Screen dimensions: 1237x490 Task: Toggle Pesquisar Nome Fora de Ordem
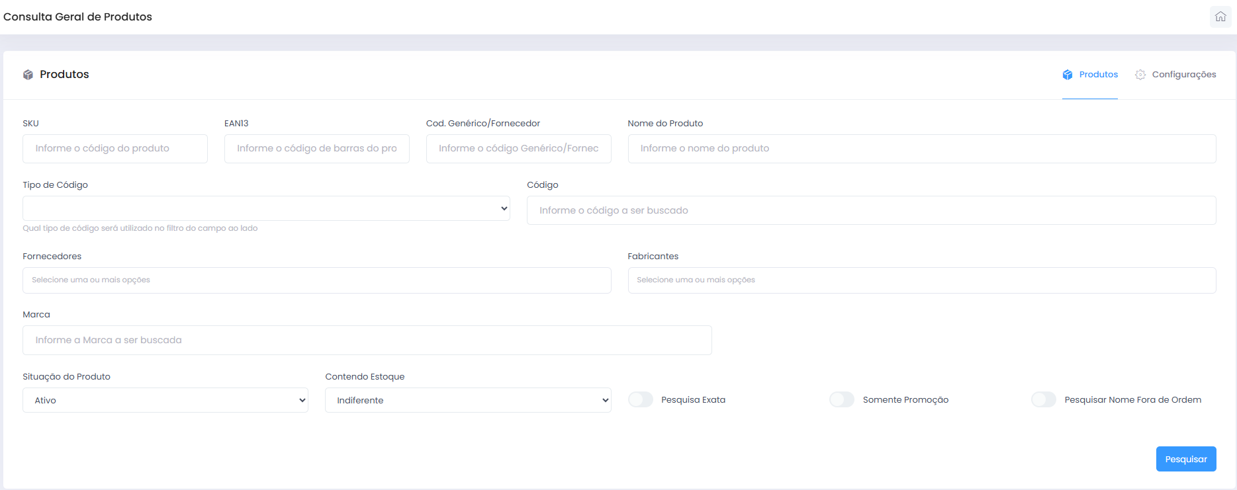click(x=1043, y=399)
